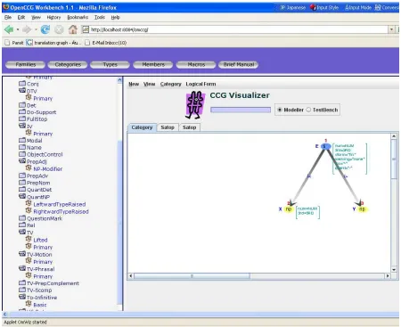Click the progress bar under CCG Visualizer
This screenshot has width=401, height=327.
(241, 110)
